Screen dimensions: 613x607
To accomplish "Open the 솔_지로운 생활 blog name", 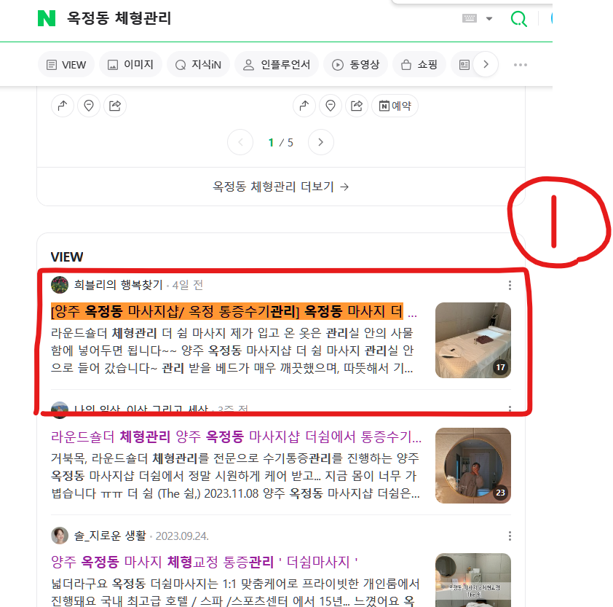I will tap(110, 536).
